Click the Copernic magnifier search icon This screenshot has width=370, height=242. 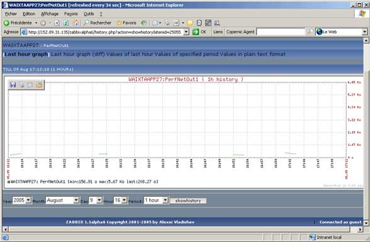tap(310, 31)
